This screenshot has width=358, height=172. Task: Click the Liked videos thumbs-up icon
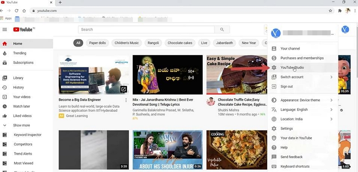(4, 116)
